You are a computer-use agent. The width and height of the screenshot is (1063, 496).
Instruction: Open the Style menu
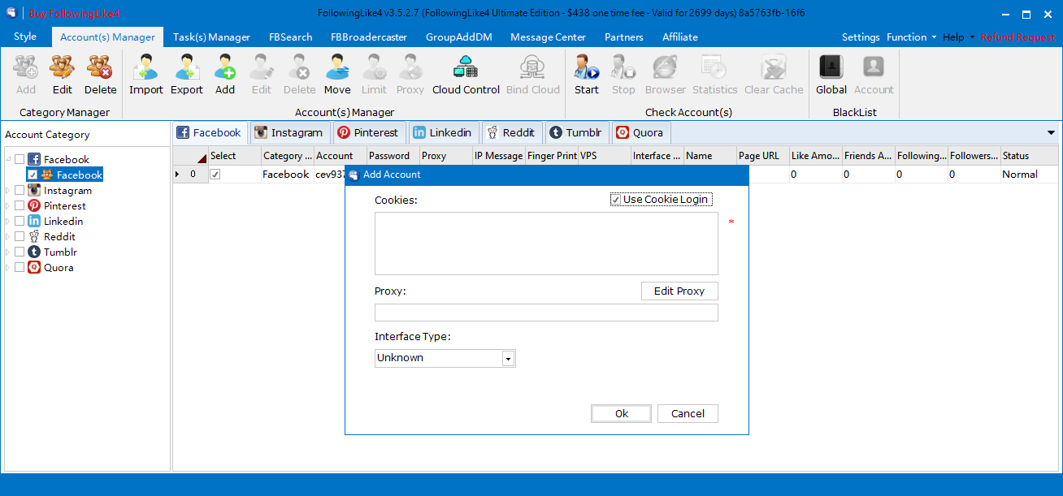(x=25, y=37)
